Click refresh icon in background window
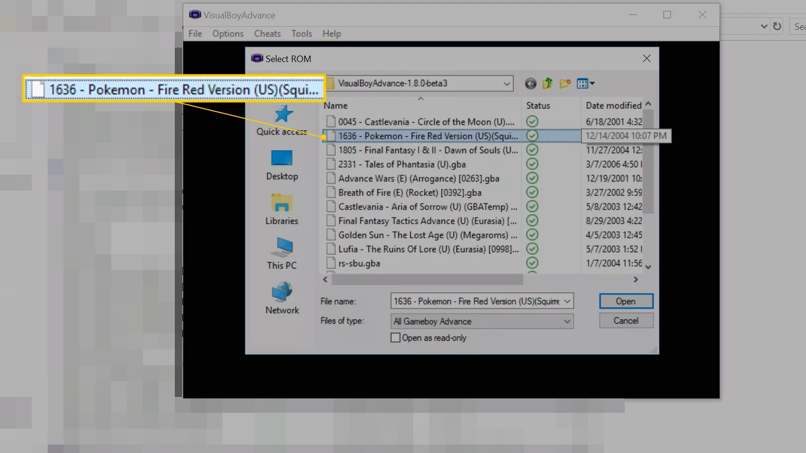Screen dimensions: 806x453 click(777, 26)
